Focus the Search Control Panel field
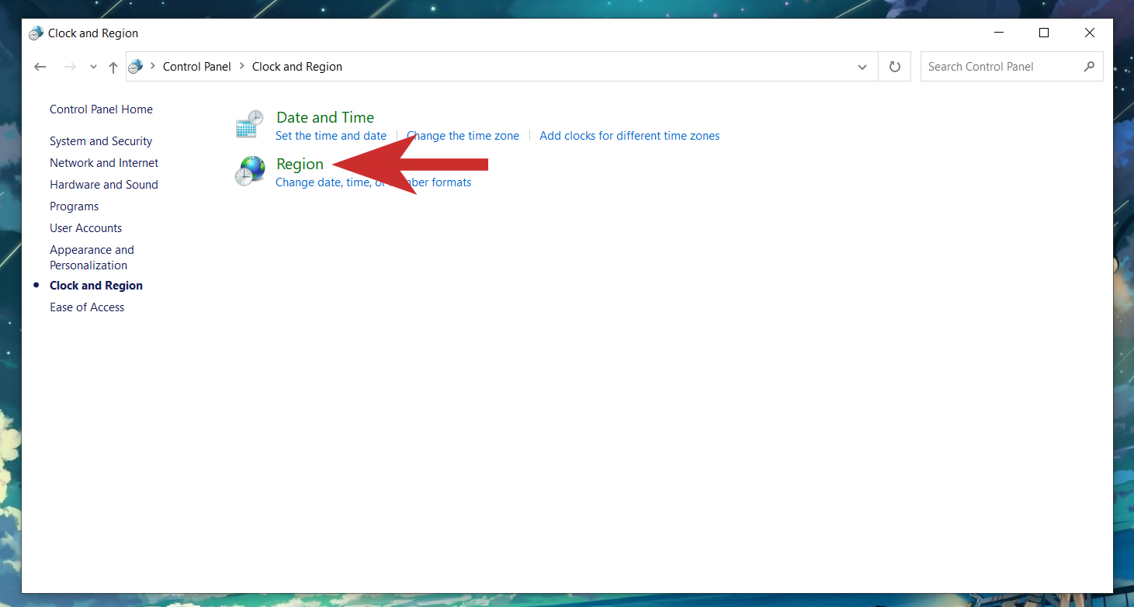Image resolution: width=1134 pixels, height=607 pixels. (x=1001, y=67)
